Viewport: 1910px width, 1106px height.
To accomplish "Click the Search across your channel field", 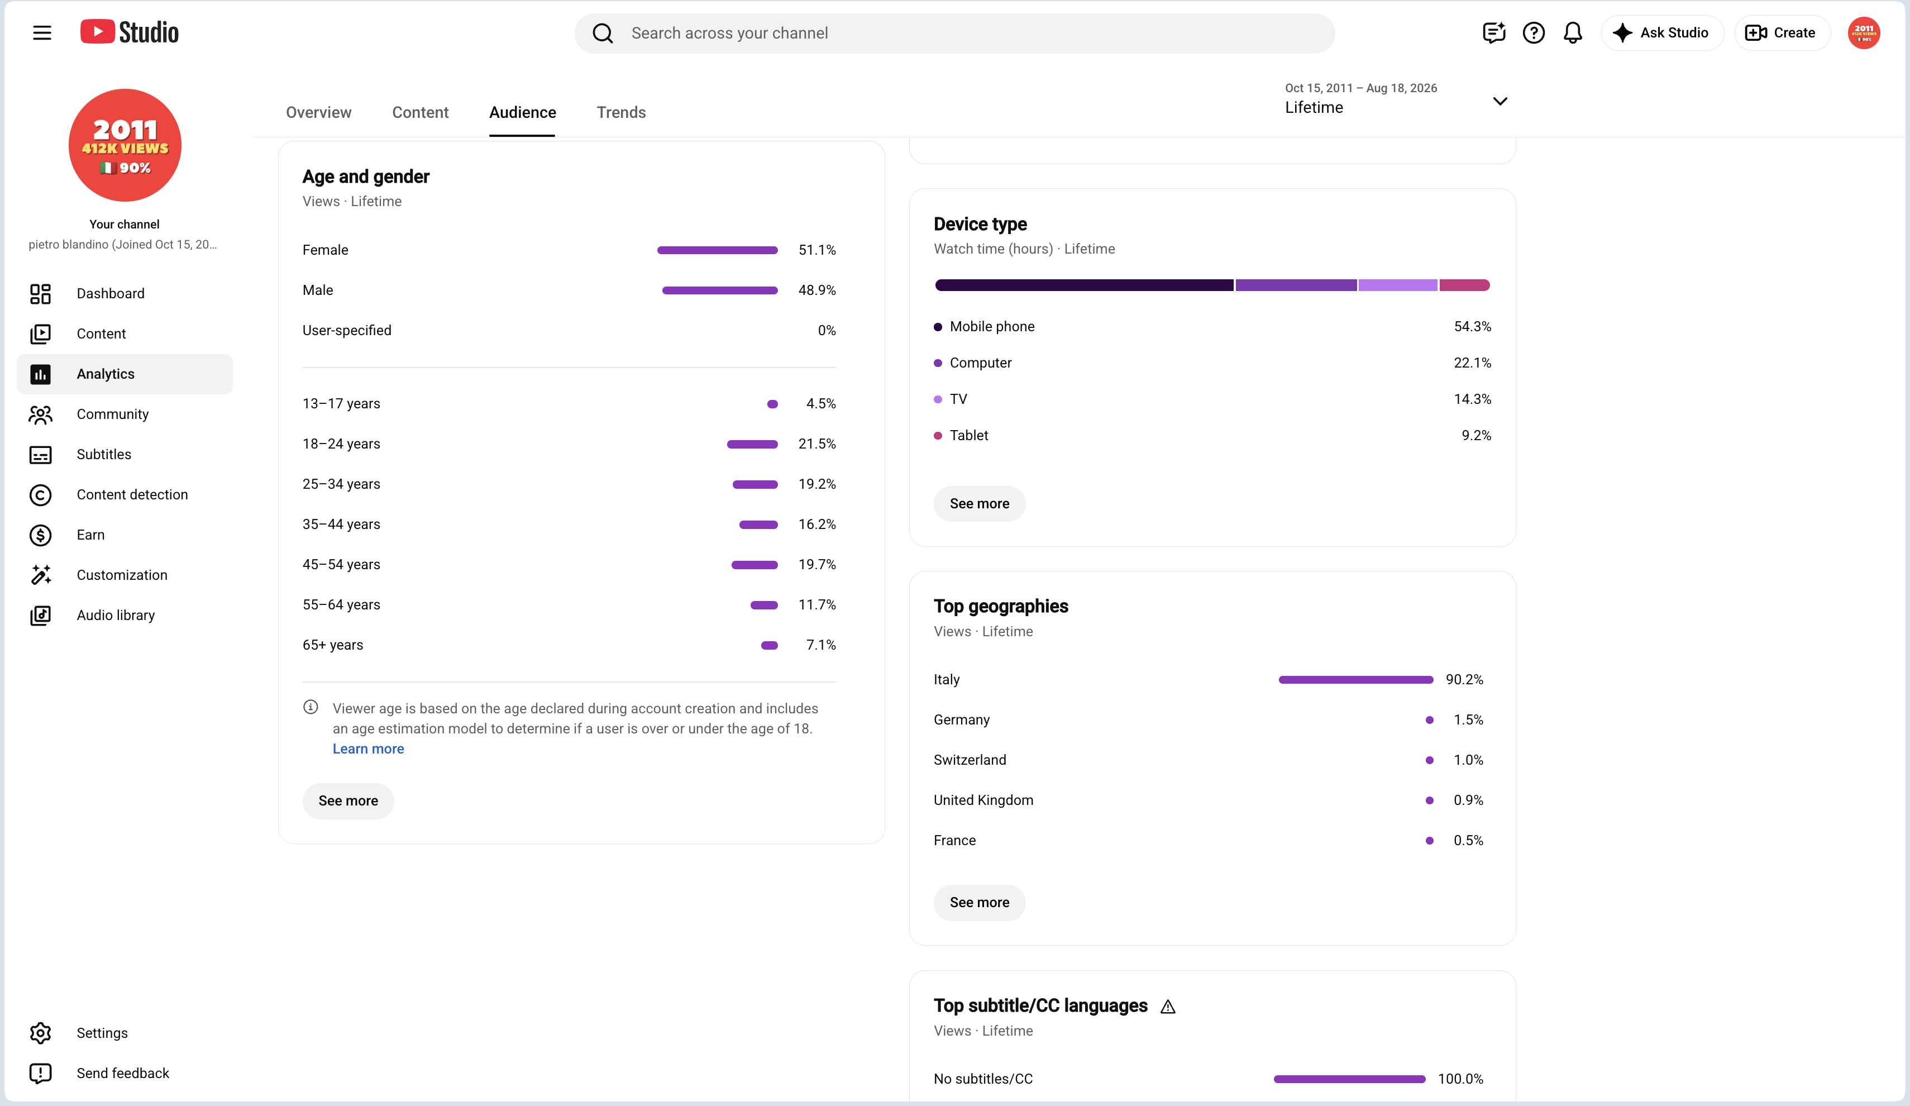I will (954, 32).
